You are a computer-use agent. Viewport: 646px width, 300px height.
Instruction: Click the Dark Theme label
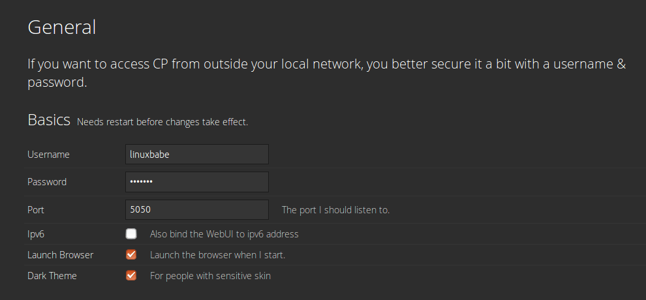tap(52, 275)
